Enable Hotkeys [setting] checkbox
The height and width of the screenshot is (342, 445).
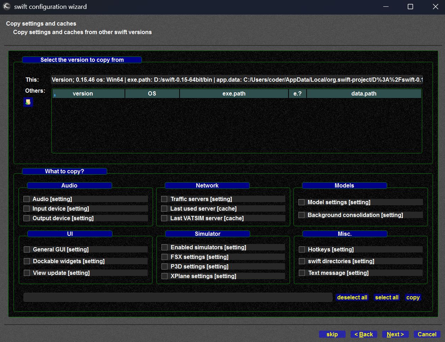pos(302,249)
